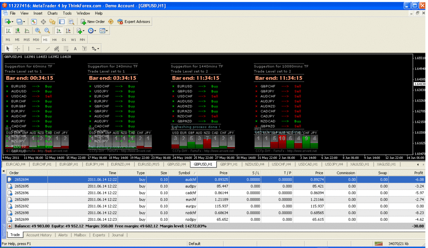Toggle Auto Scroll on the chart
Image resolution: width=428 pixels, height=248 pixels.
pyautogui.click(x=59, y=31)
